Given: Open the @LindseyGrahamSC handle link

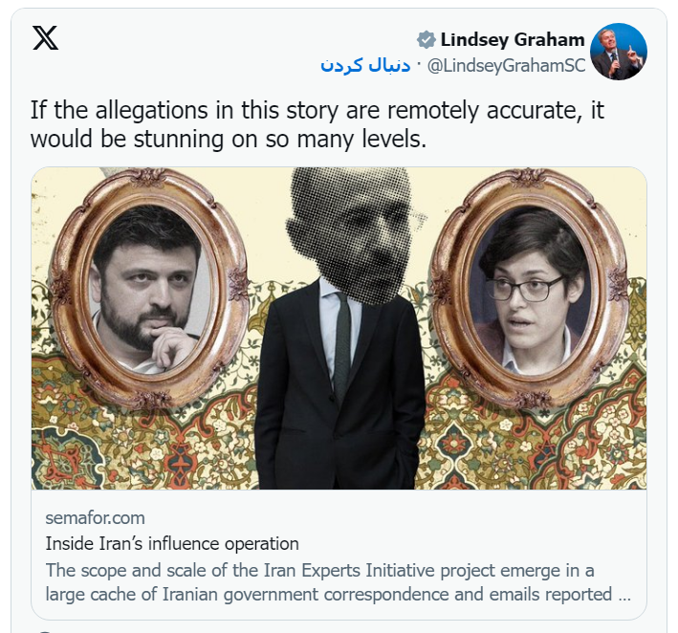Looking at the screenshot, I should click(506, 65).
